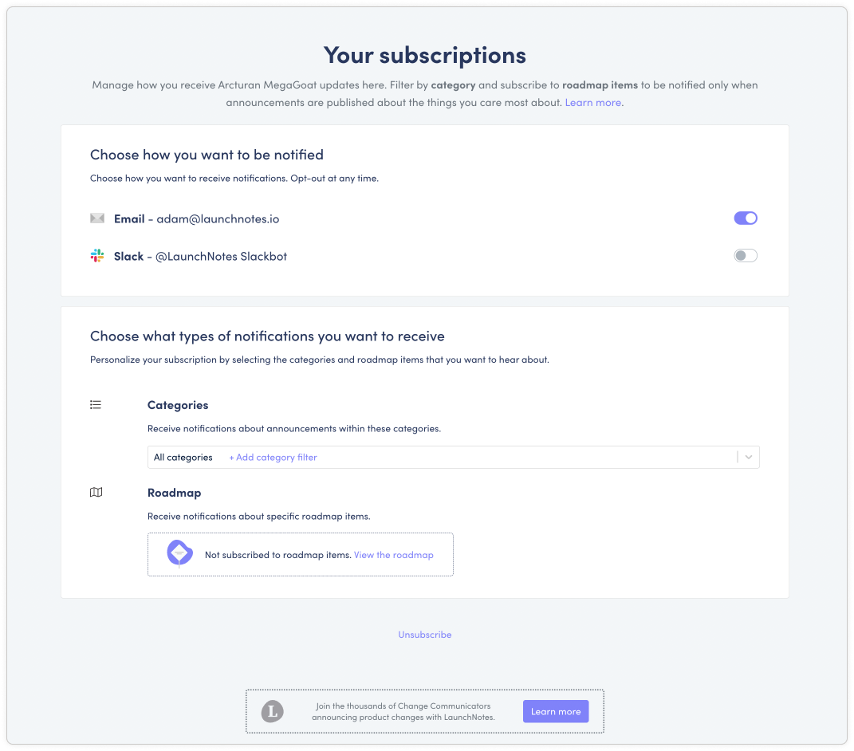Open View the roadmap link
Screen dimensions: 854x751
[394, 555]
